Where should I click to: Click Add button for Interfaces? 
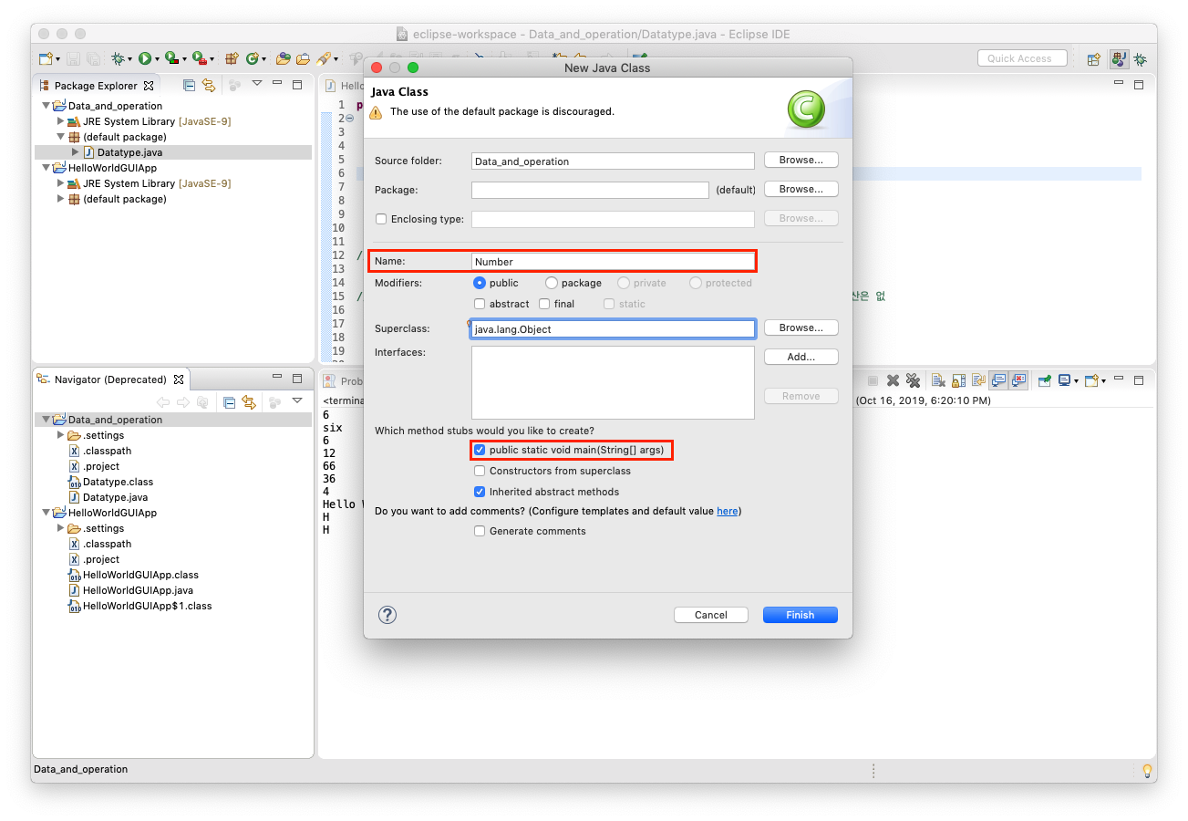[801, 357]
